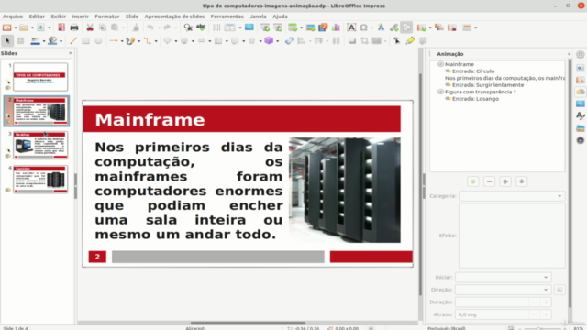Click the Mainframe title on slide

[150, 120]
